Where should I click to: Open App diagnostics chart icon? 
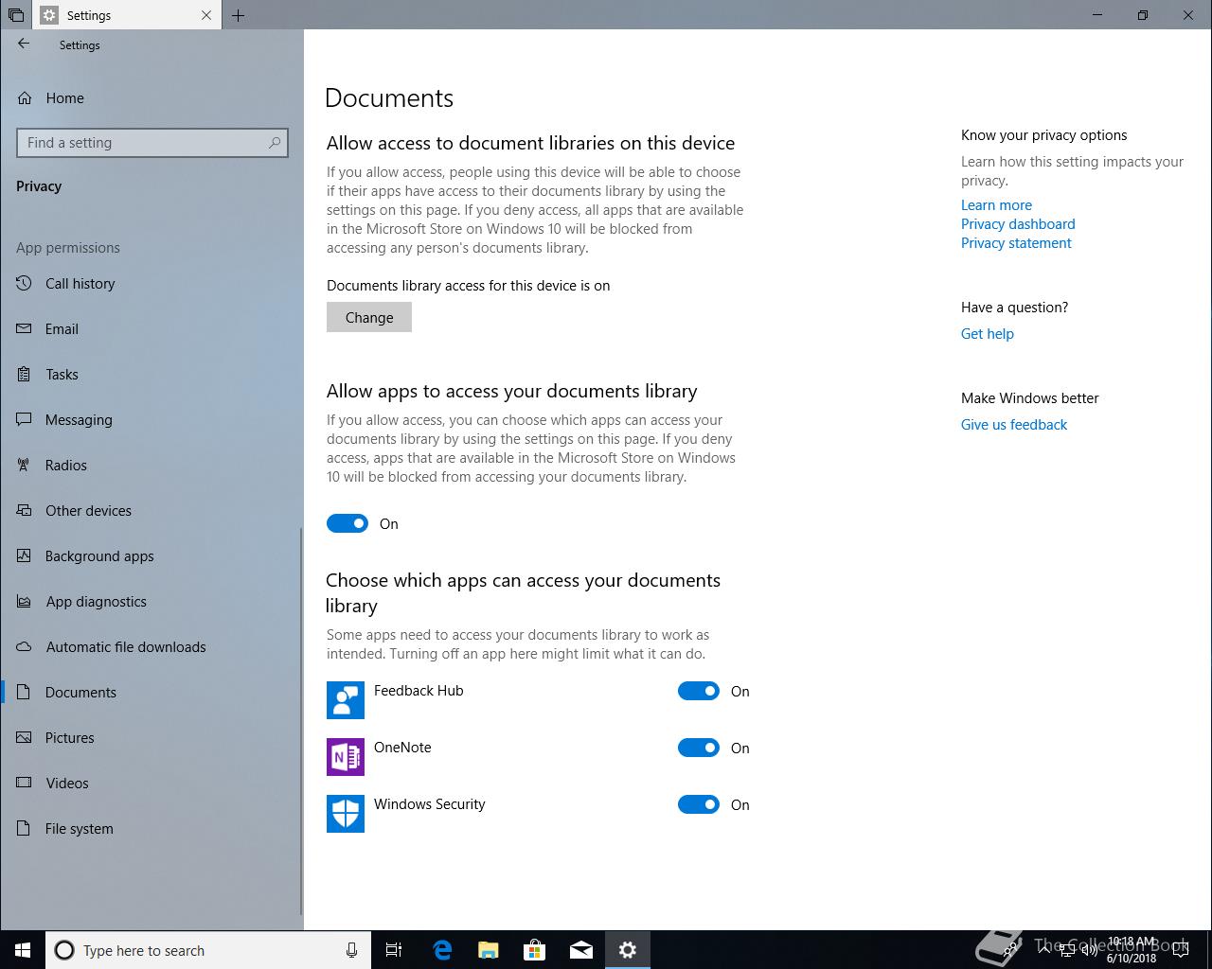(x=25, y=601)
